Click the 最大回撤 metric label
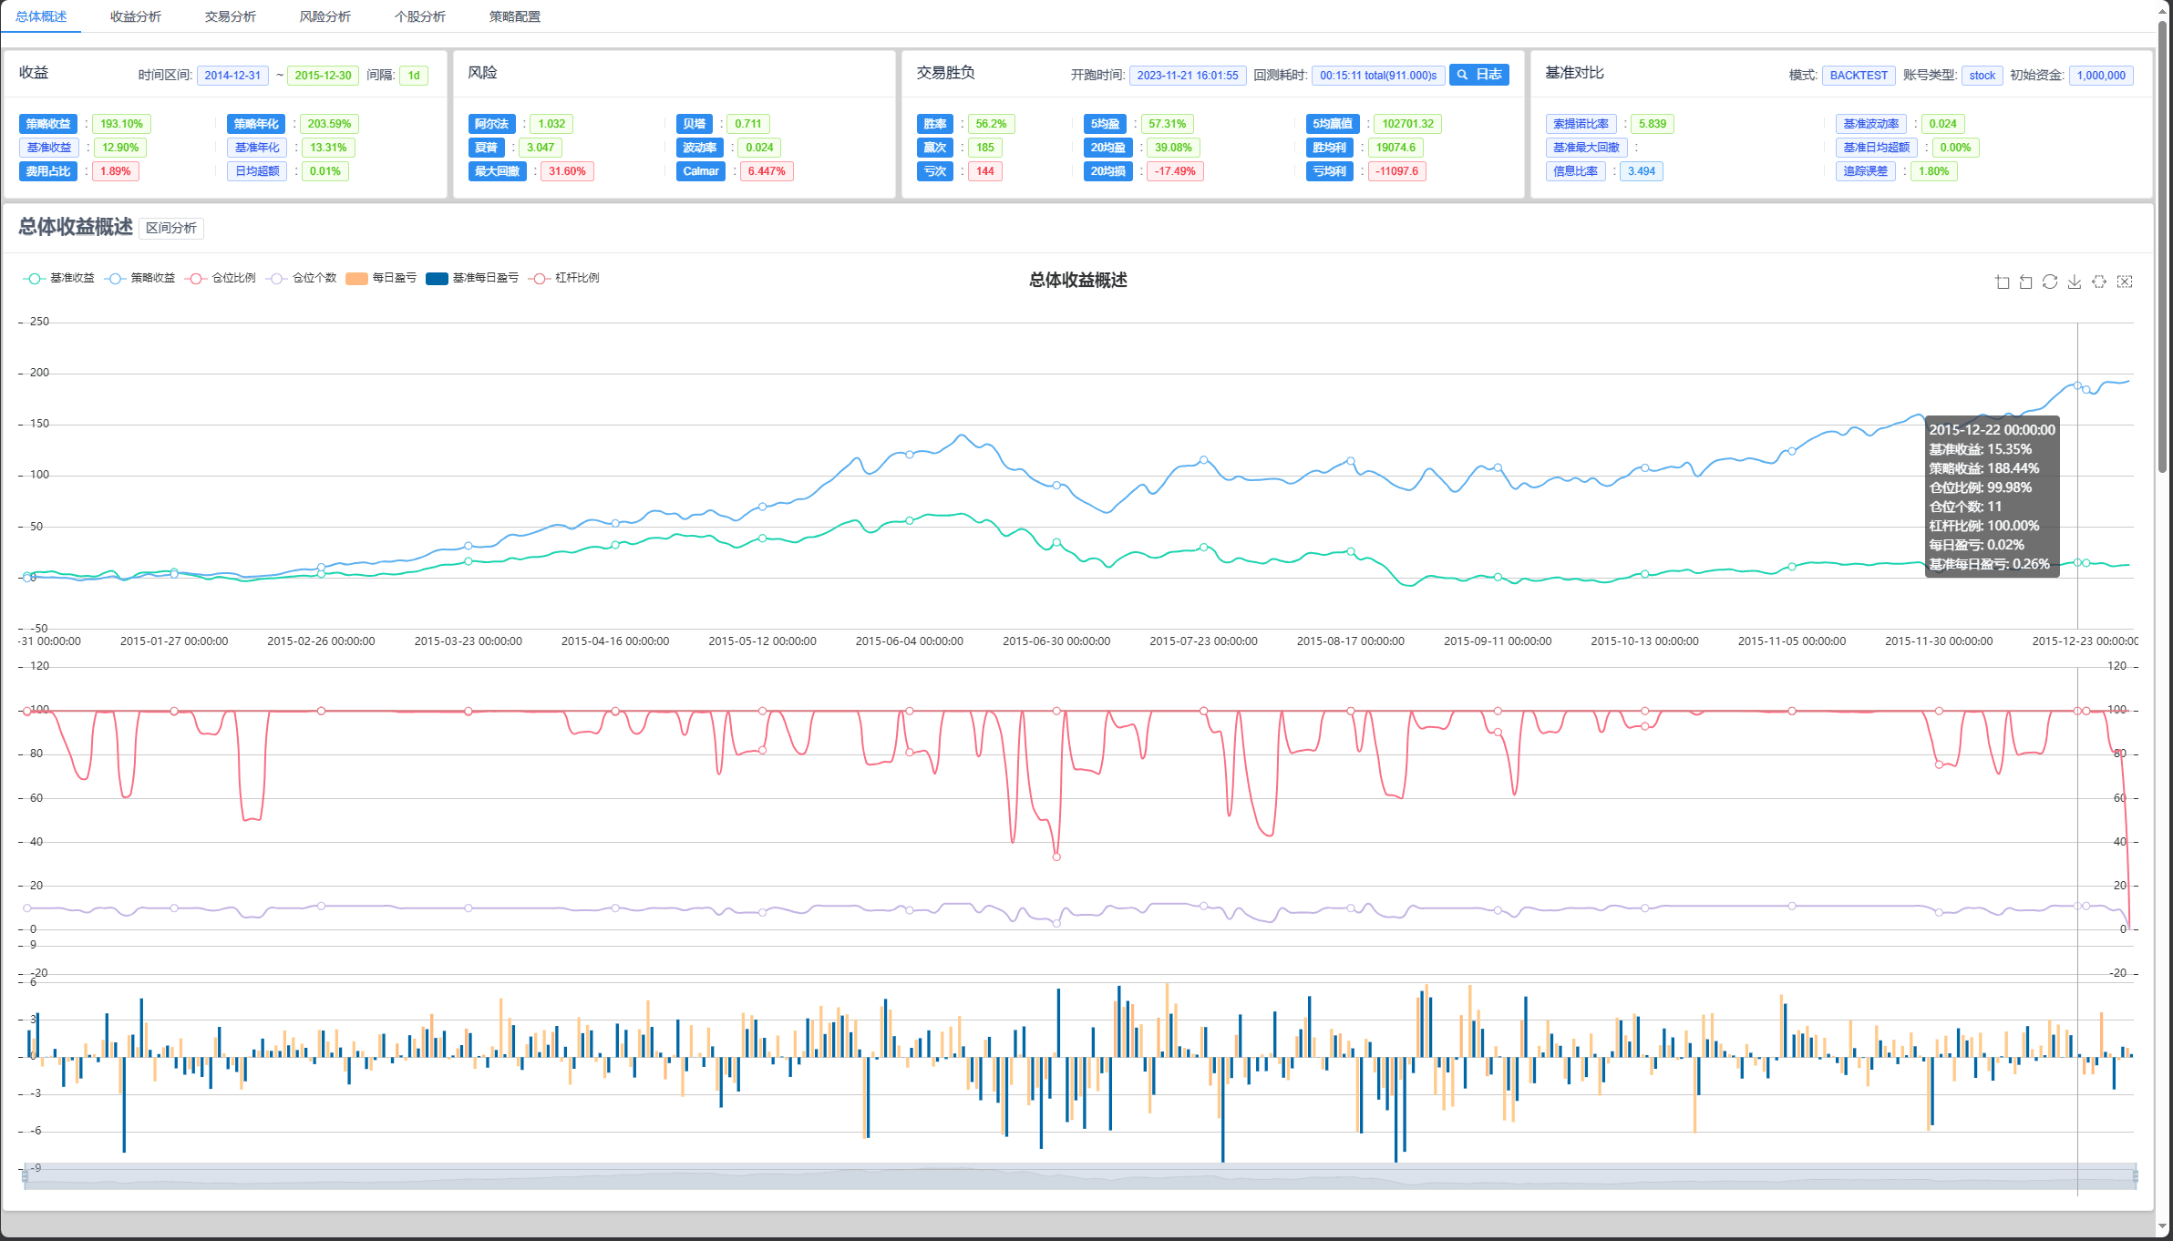This screenshot has height=1241, width=2173. (x=497, y=171)
